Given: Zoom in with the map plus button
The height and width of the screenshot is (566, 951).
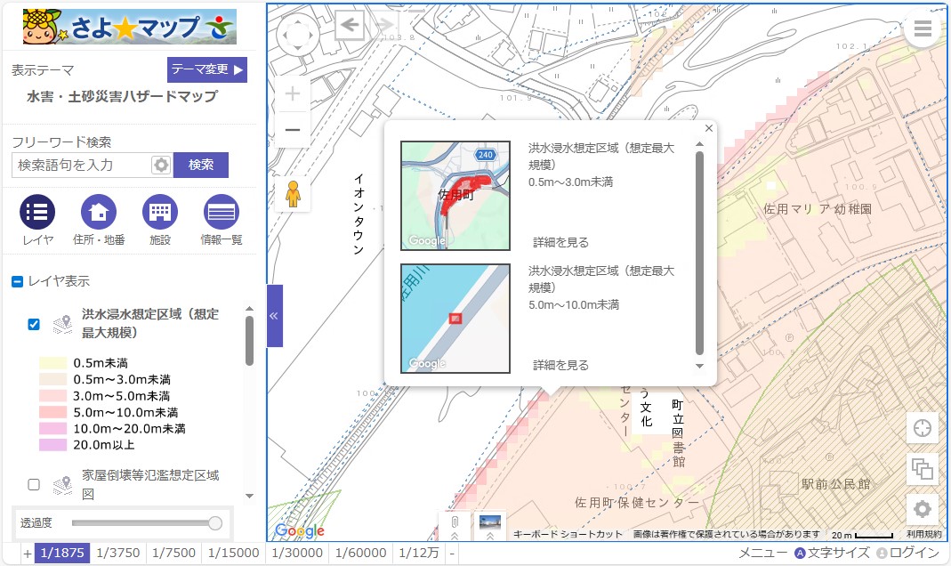Looking at the screenshot, I should (293, 93).
